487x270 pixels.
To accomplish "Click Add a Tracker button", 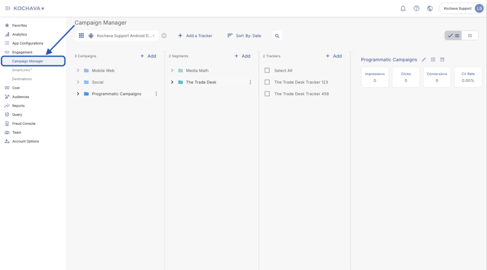I will [x=195, y=36].
